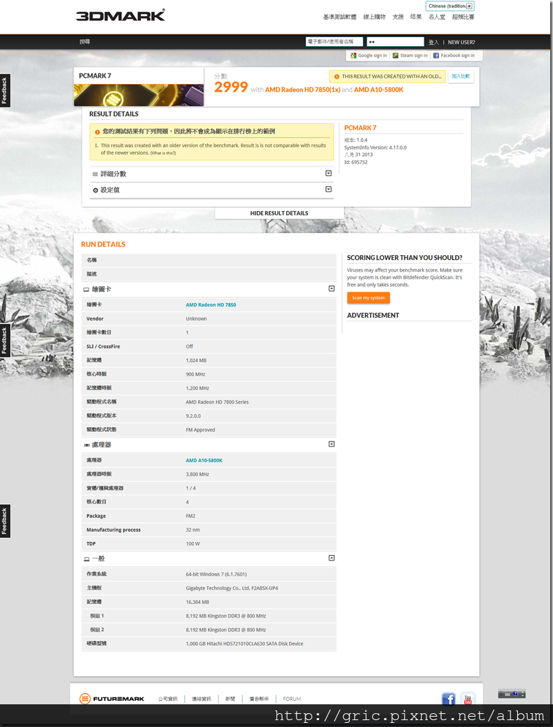Click the Facebook sign in icon
Screen dimensions: 553x727
tap(435, 55)
